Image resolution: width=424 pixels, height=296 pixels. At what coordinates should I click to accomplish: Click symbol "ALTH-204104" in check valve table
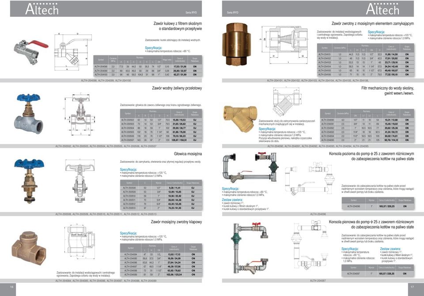[x=325, y=67]
